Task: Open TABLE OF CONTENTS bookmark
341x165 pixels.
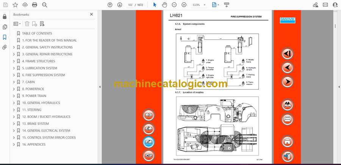Action: click(x=37, y=33)
